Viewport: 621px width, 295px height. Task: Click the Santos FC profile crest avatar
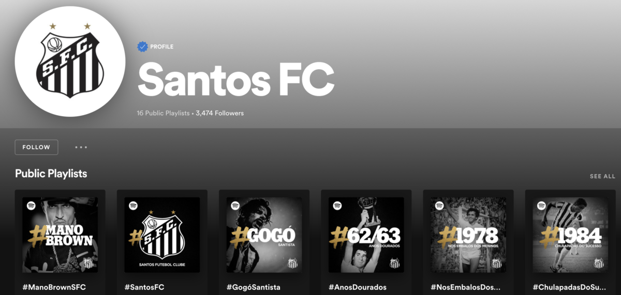click(x=70, y=62)
